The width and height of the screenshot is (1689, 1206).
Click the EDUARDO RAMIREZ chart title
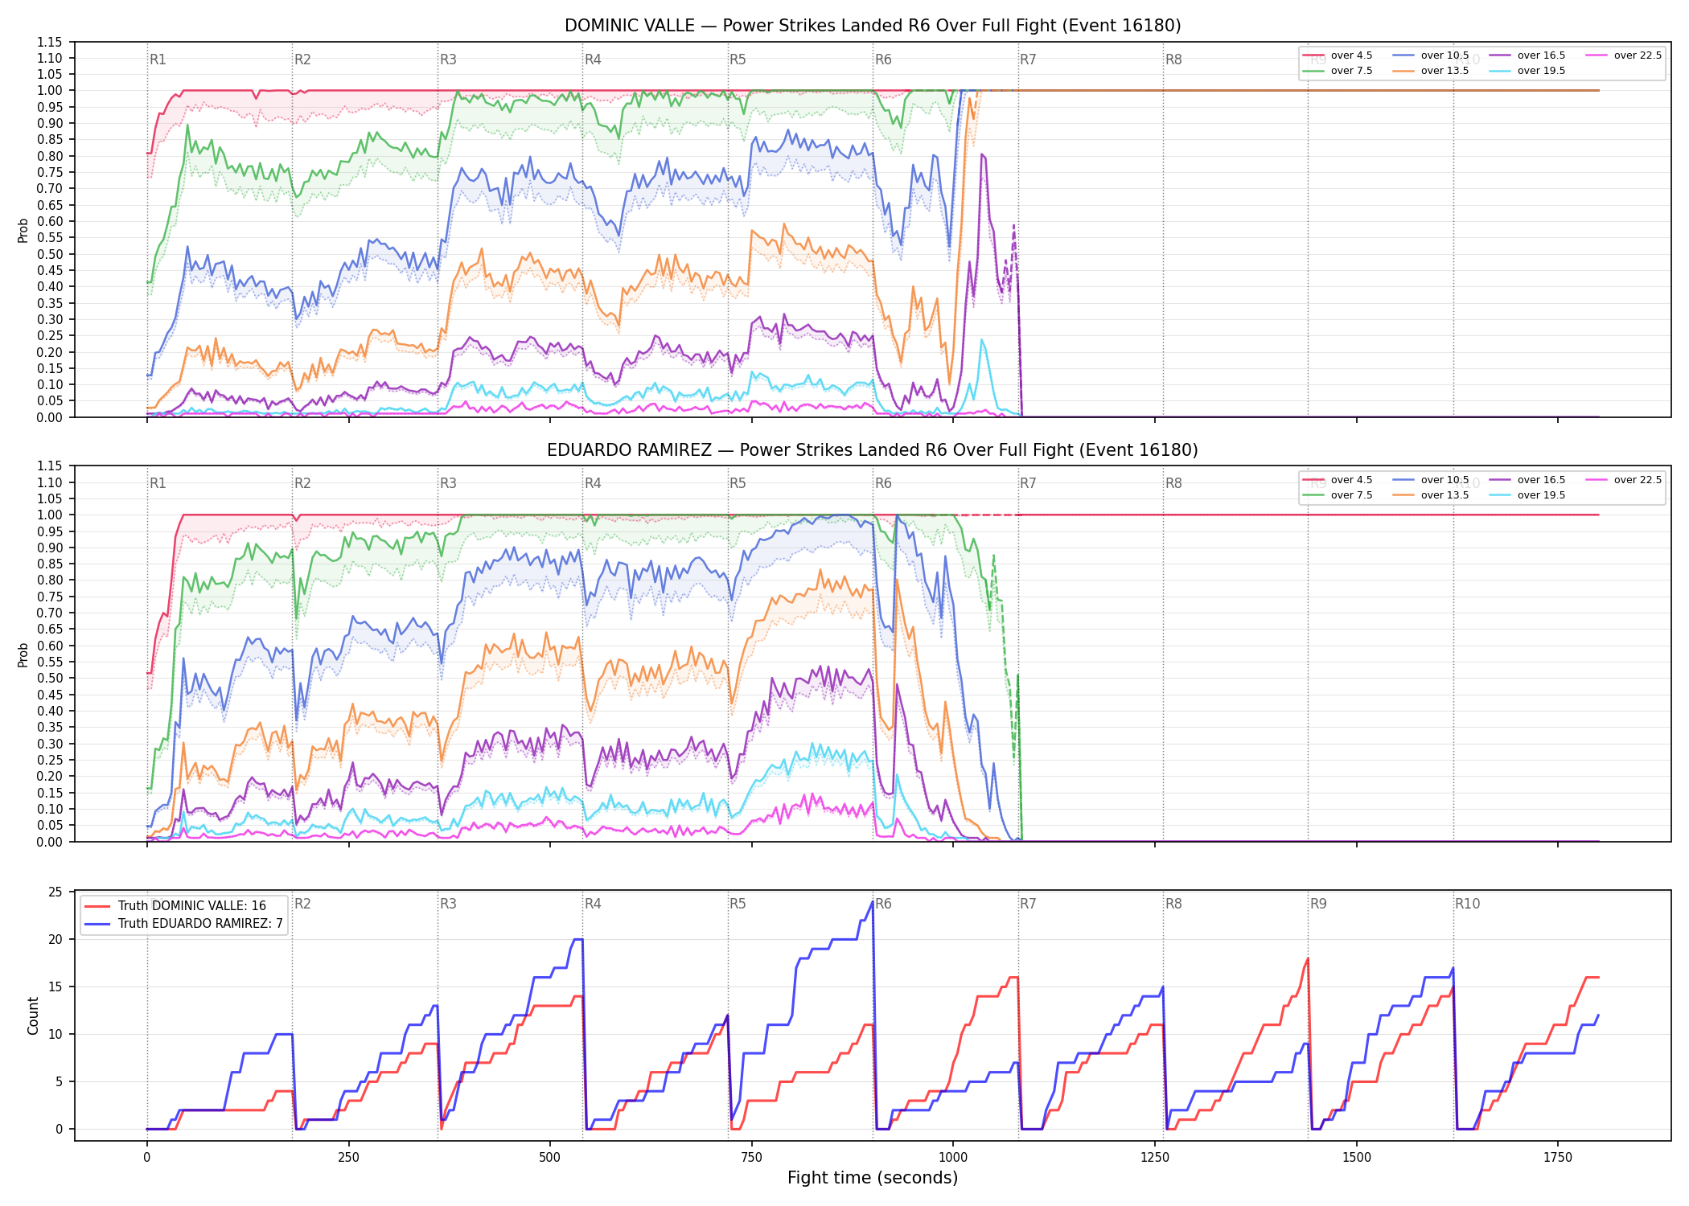[x=873, y=450]
